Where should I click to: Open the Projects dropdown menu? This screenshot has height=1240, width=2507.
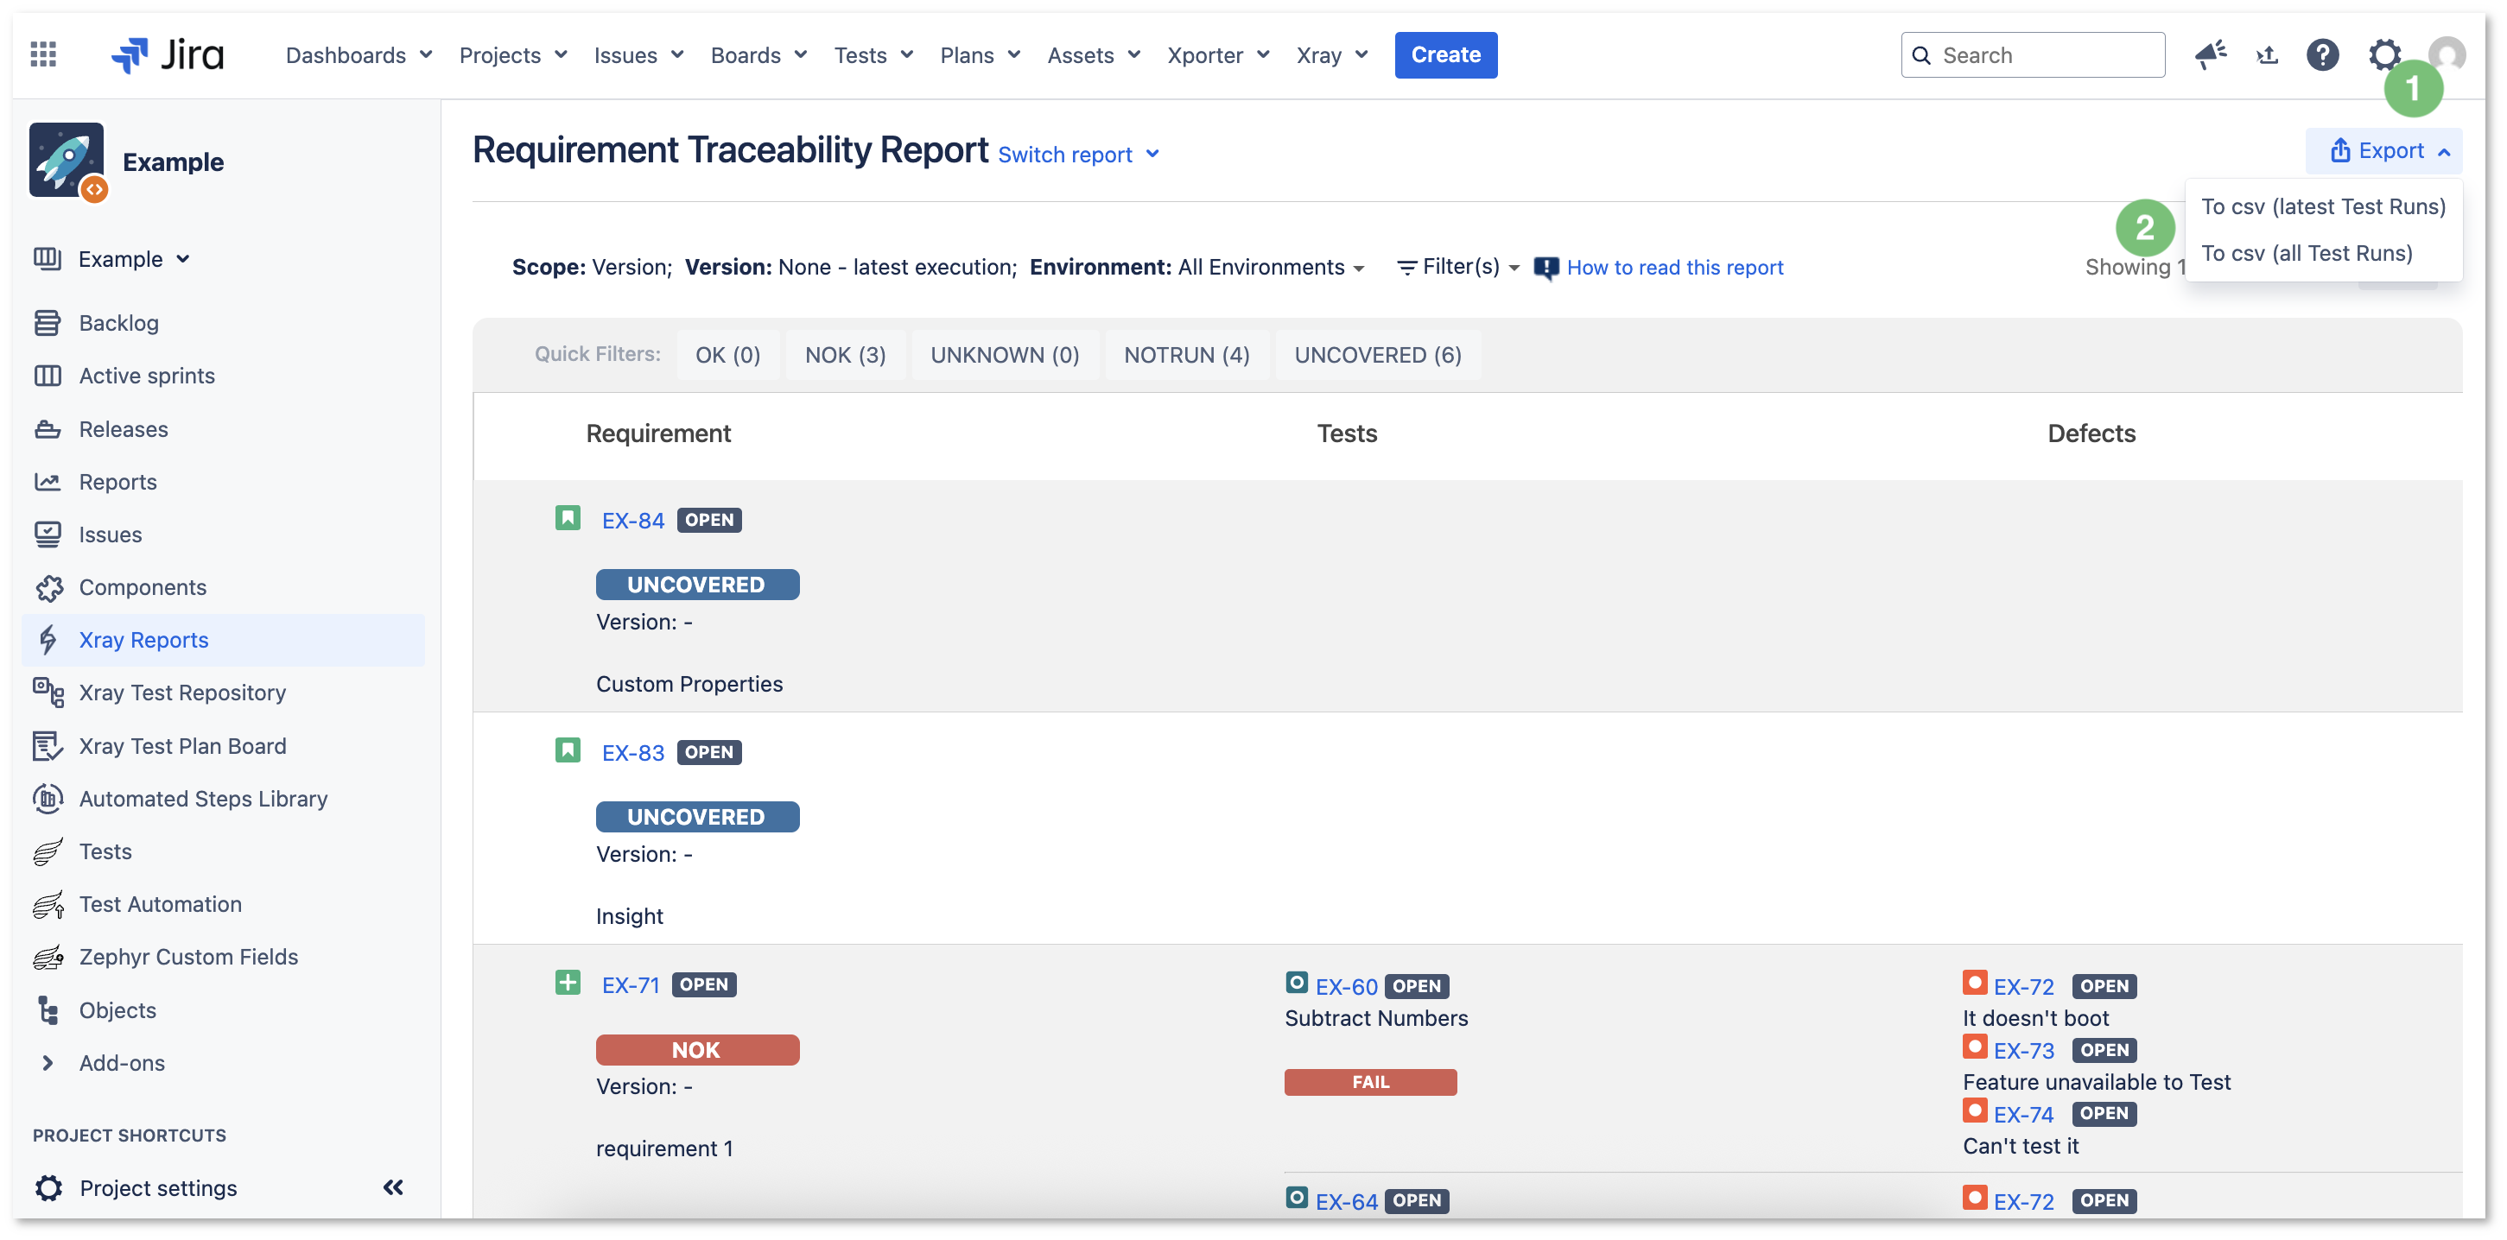click(513, 54)
